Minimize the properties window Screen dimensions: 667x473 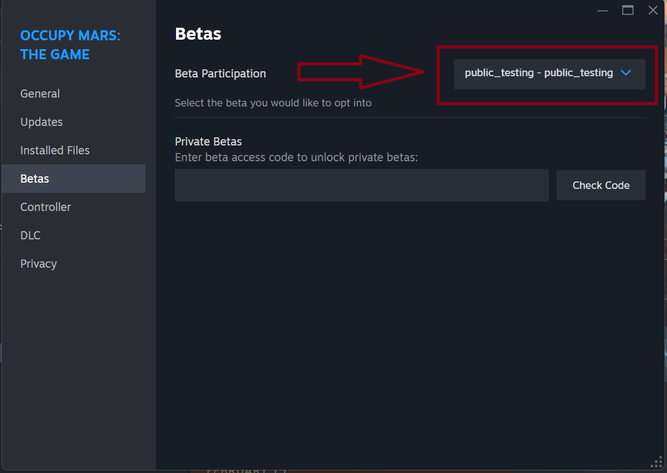(603, 10)
